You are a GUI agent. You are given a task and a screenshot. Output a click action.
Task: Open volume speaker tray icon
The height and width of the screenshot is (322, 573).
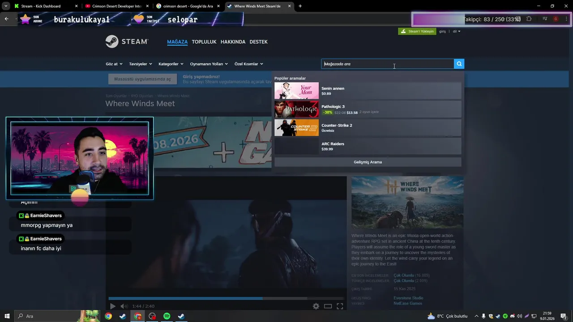click(x=519, y=316)
